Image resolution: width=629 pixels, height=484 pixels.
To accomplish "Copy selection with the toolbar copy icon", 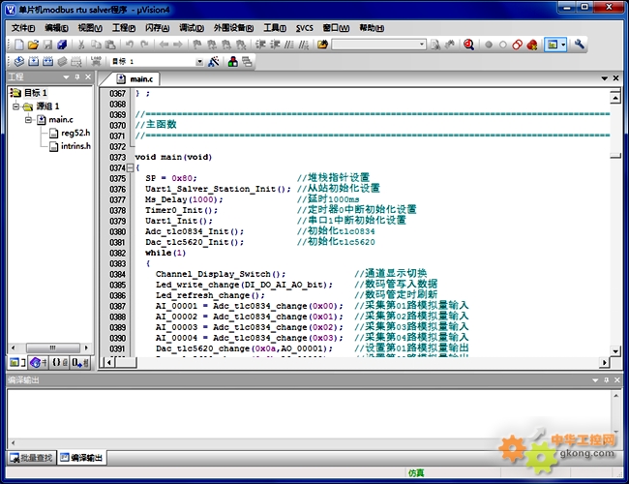I will click(96, 45).
